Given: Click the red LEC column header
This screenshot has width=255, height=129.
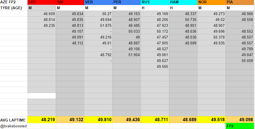Looking at the screenshot, I should (x=42, y=2).
